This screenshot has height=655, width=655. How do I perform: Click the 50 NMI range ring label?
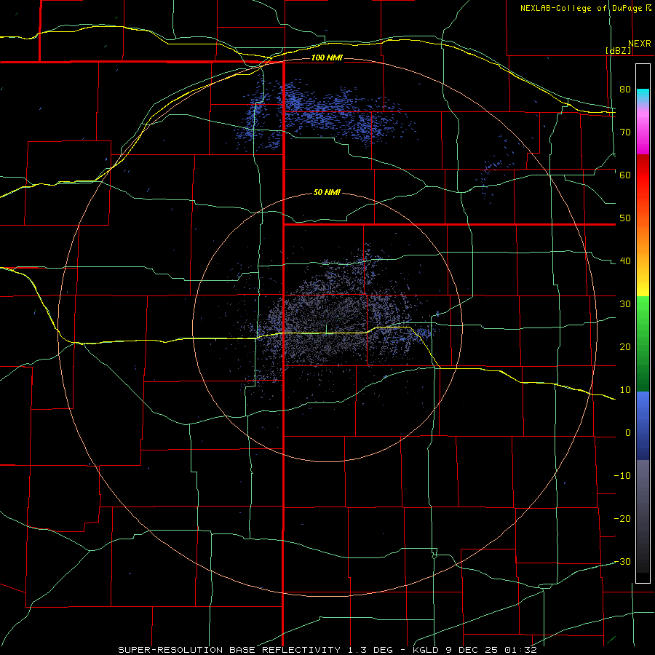click(x=327, y=192)
